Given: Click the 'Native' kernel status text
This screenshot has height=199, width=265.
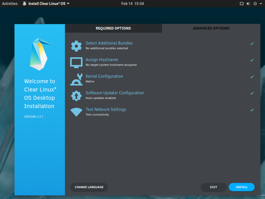Looking at the screenshot, I should pyautogui.click(x=90, y=81).
